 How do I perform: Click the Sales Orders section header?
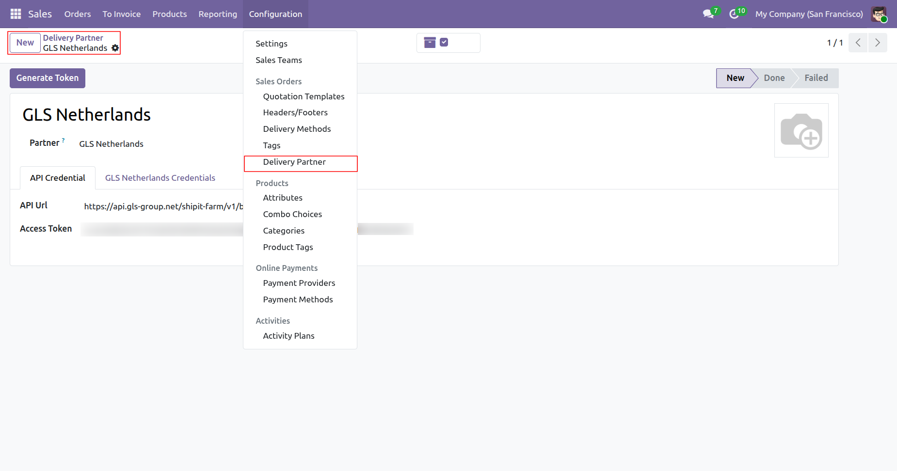coord(279,81)
